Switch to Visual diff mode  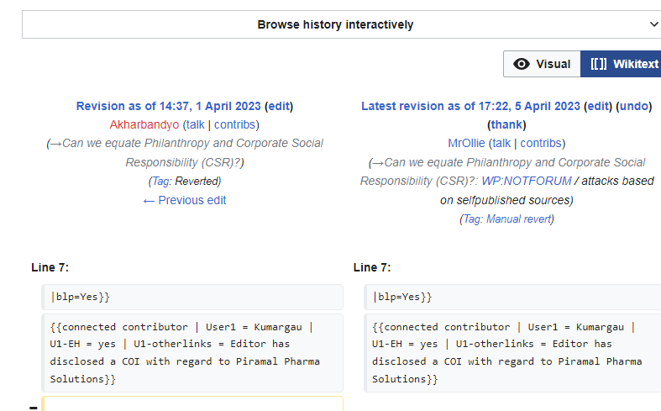[x=542, y=64]
